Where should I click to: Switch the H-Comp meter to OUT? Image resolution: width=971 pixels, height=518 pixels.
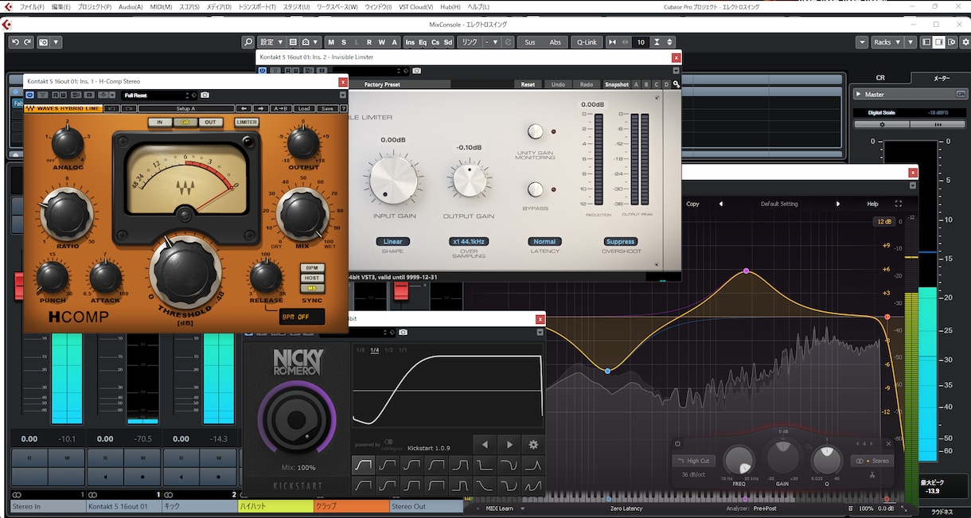tap(209, 123)
